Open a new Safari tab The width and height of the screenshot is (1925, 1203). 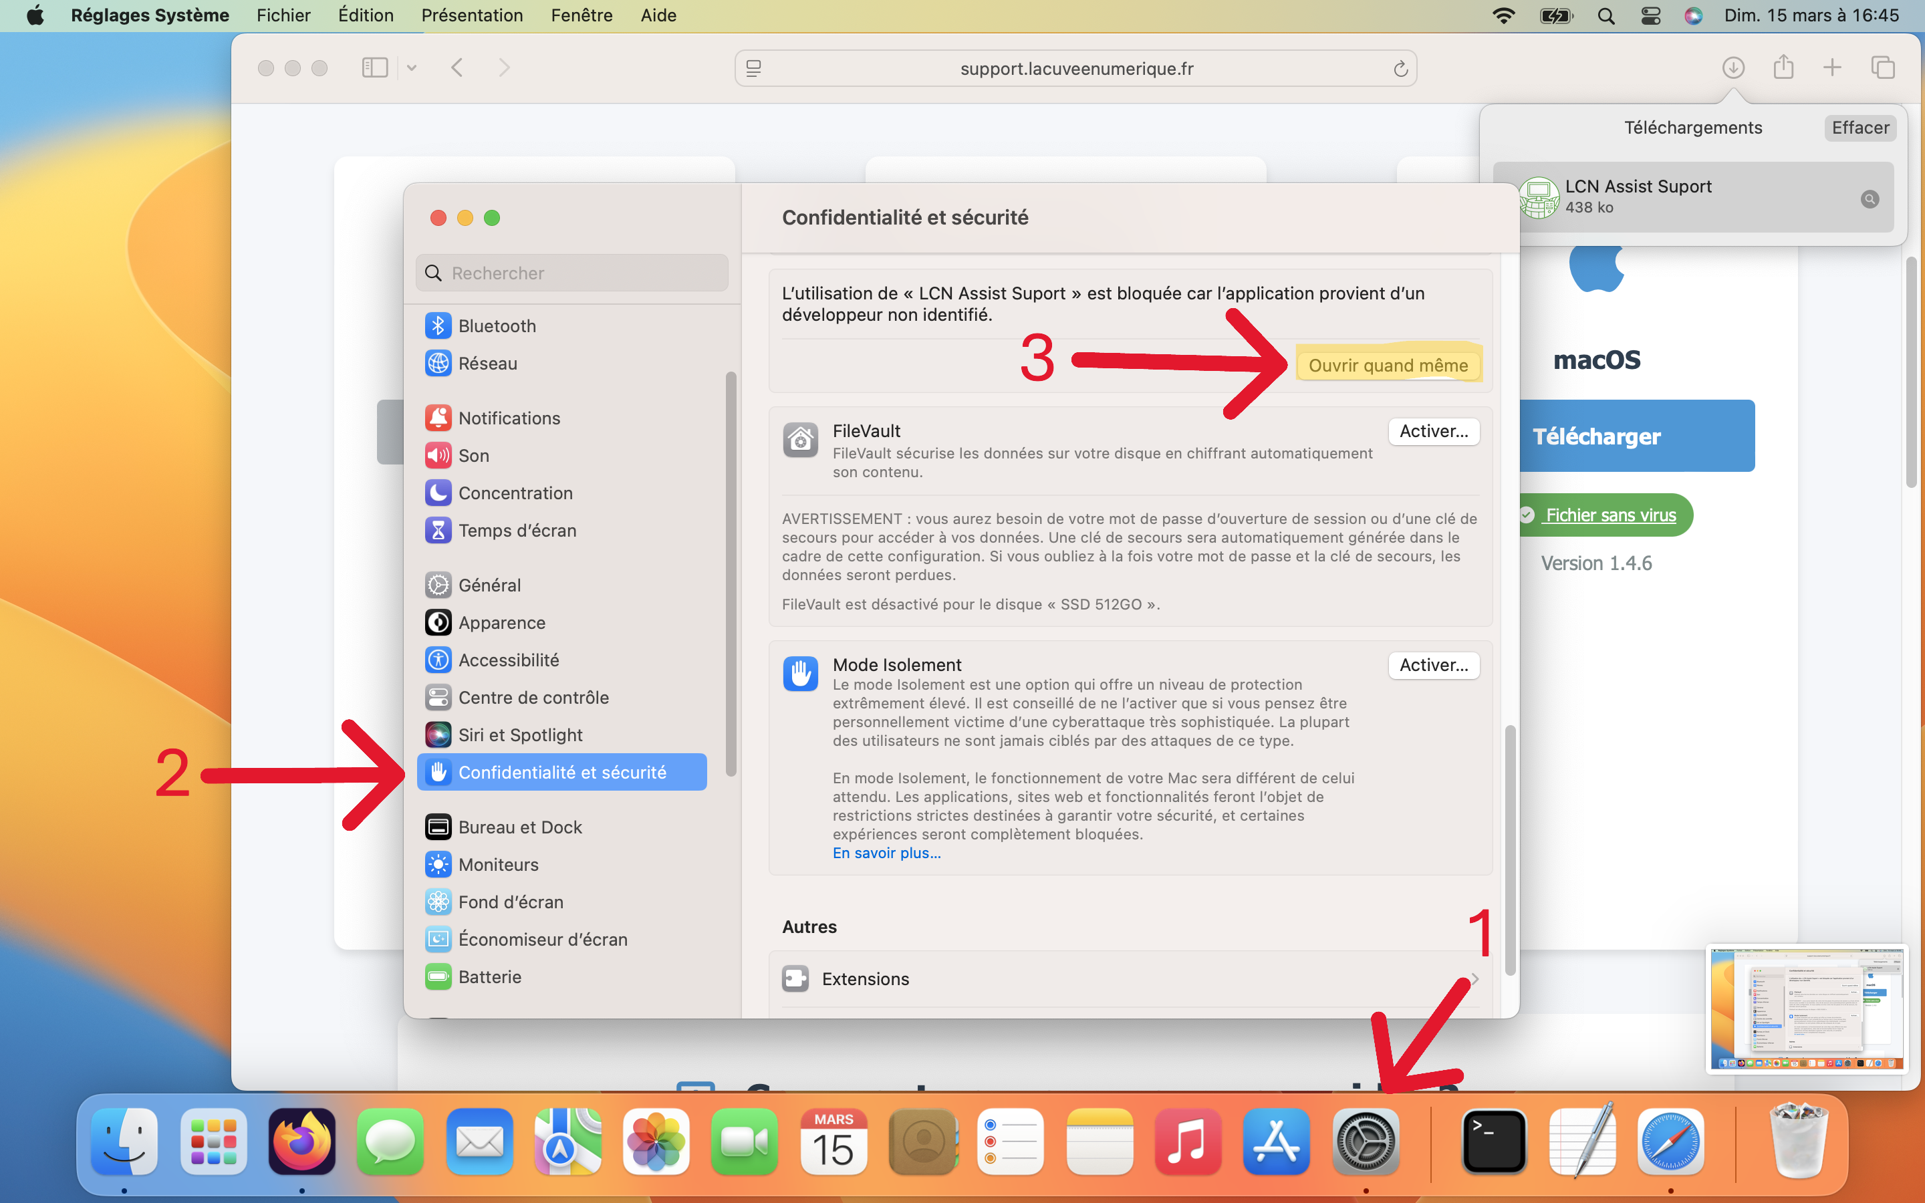[1832, 68]
